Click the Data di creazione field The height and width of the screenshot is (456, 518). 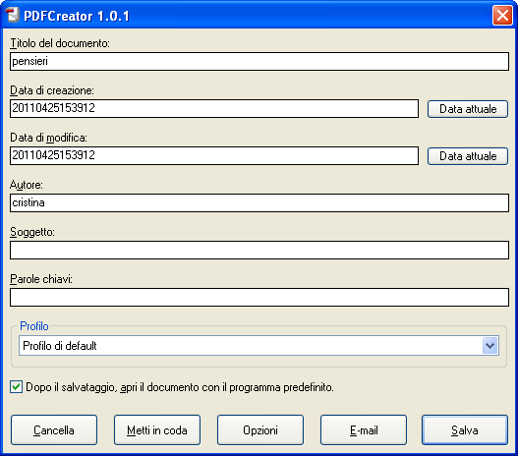point(214,108)
